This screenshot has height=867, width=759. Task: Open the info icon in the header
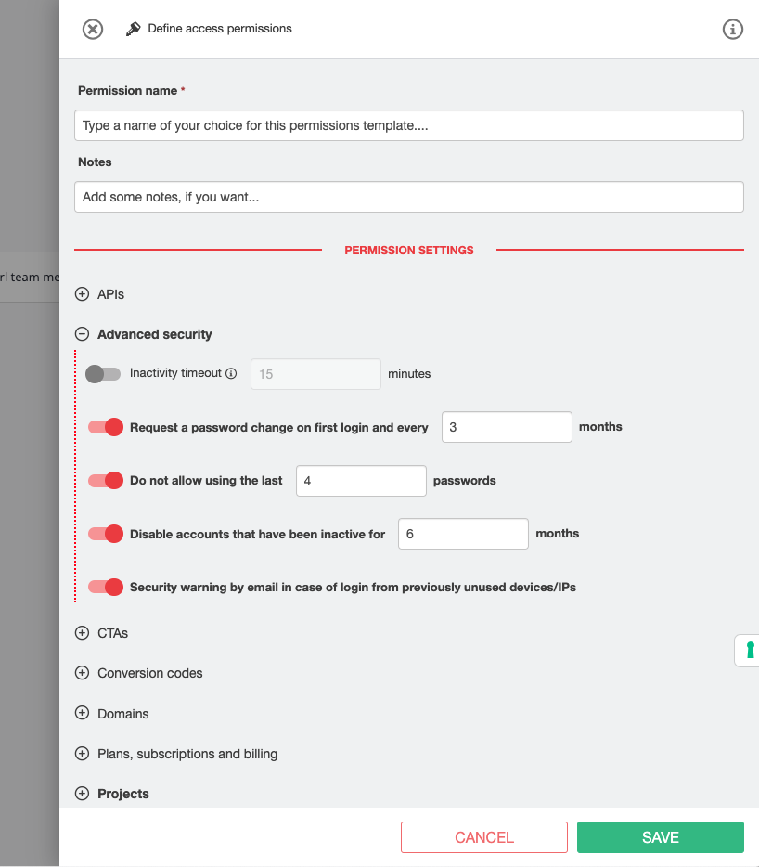tap(732, 29)
